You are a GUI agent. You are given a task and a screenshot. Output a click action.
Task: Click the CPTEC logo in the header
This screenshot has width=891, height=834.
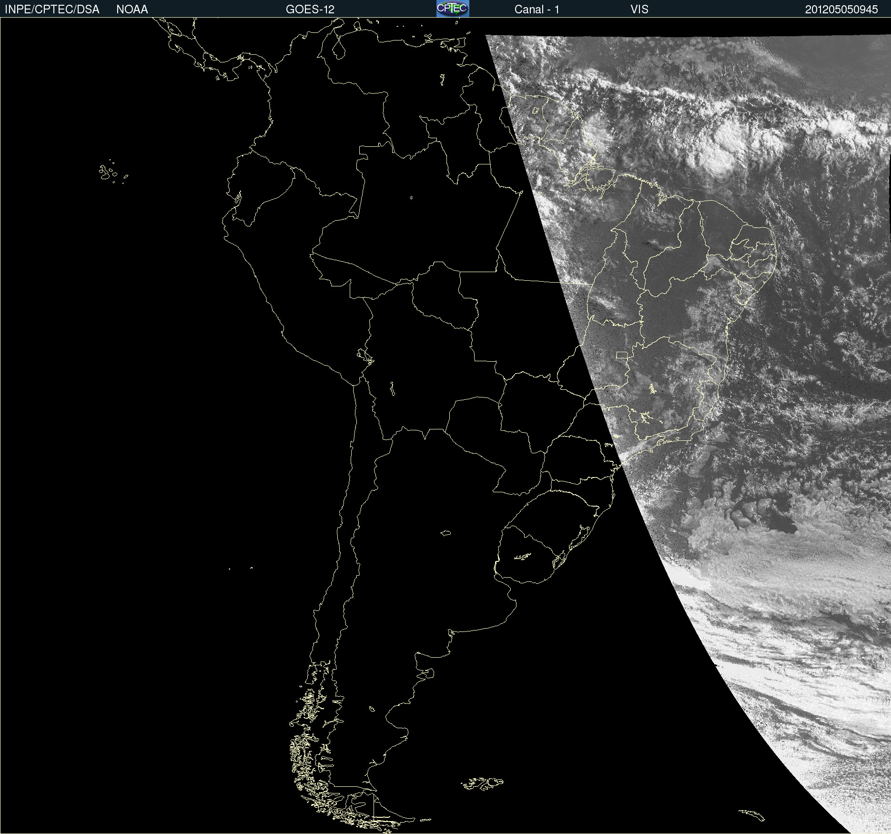click(x=453, y=9)
